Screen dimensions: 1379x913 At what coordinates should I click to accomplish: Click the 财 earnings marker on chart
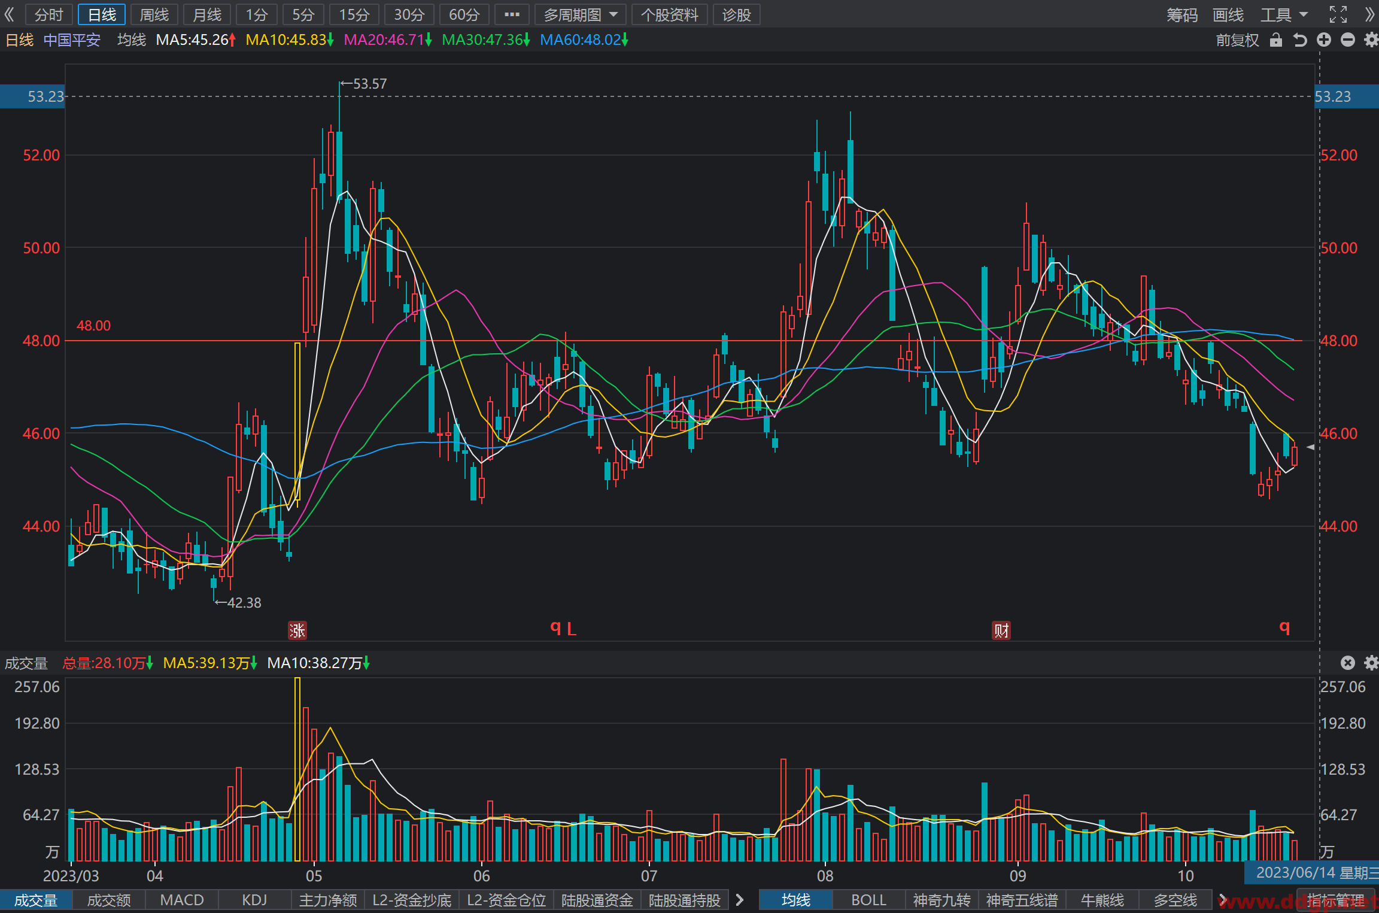pyautogui.click(x=1001, y=630)
